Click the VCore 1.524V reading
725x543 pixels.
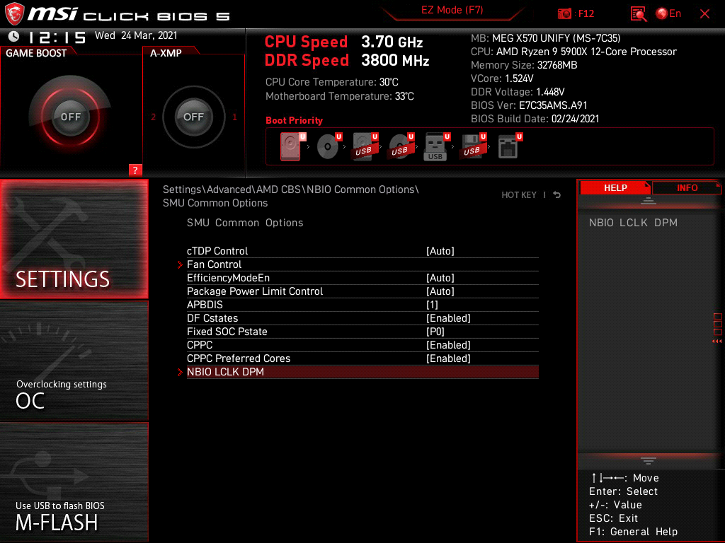[502, 78]
